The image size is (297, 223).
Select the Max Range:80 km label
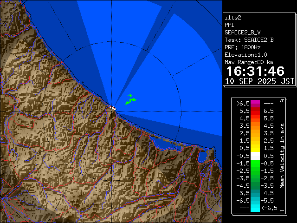coord(249,62)
